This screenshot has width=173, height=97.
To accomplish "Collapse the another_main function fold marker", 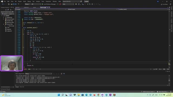I will click(24, 27).
